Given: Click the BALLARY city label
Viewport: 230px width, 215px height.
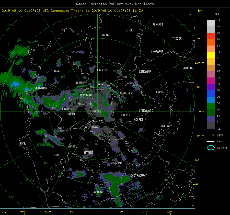Looking at the screenshot, I should tap(166, 126).
